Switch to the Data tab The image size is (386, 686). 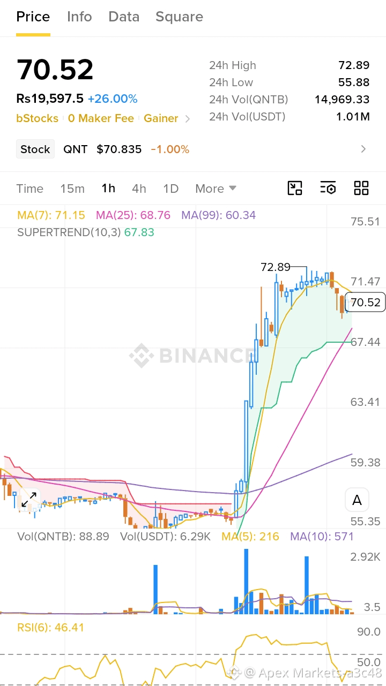[124, 17]
